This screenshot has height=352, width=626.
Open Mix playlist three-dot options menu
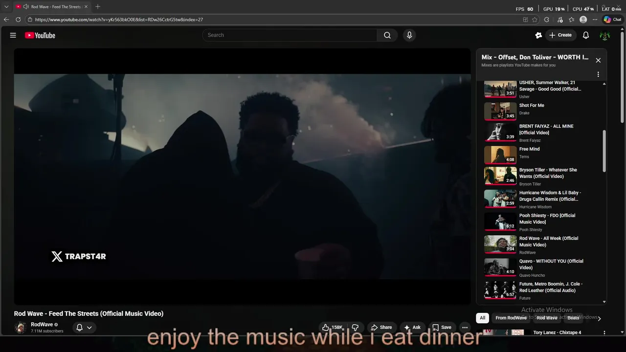pyautogui.click(x=598, y=74)
